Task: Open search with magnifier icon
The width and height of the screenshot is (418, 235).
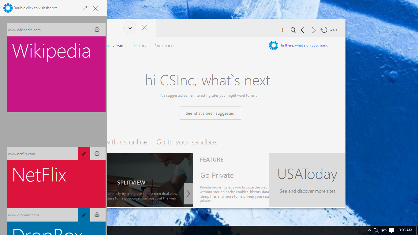Action: pos(293,30)
